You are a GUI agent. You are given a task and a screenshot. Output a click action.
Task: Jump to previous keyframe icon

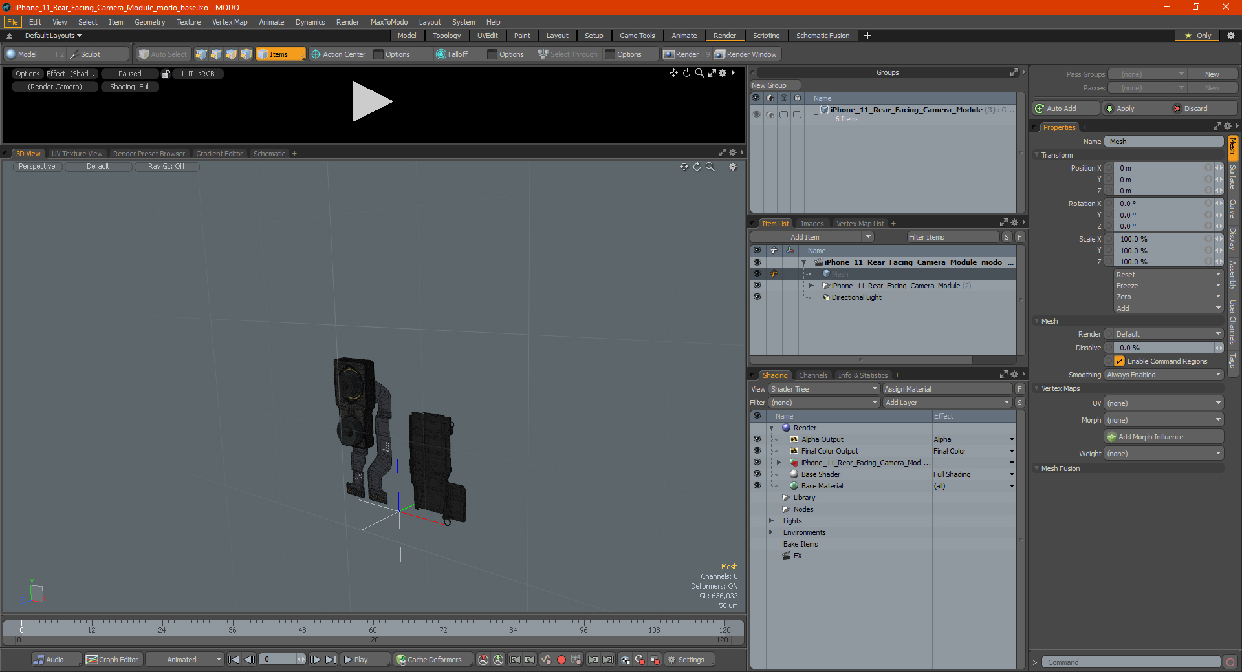click(x=530, y=660)
